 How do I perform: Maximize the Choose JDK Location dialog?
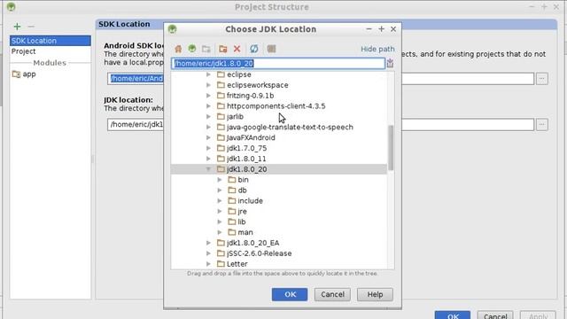click(x=381, y=29)
